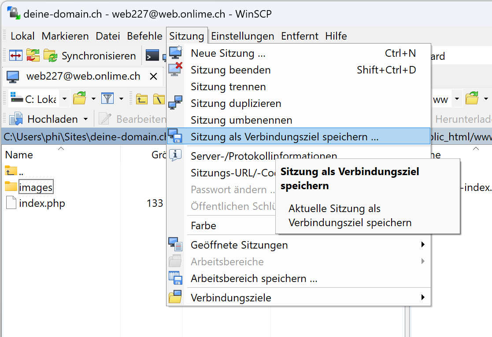This screenshot has width=492, height=337.
Task: Choose Arbeitsbereich speichern menu entry
Action: click(298, 278)
